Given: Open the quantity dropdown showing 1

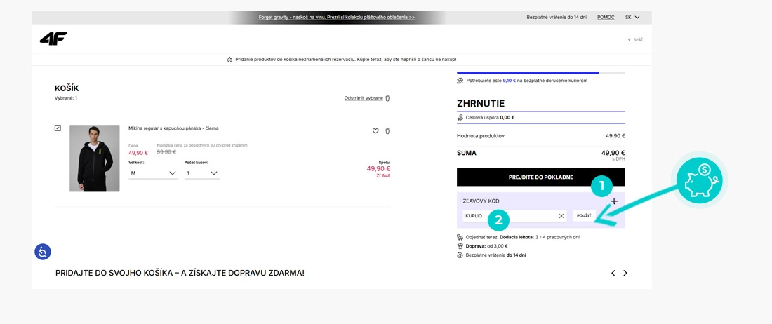Looking at the screenshot, I should tap(202, 173).
